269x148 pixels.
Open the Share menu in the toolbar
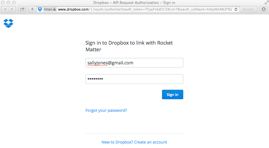point(22,9)
